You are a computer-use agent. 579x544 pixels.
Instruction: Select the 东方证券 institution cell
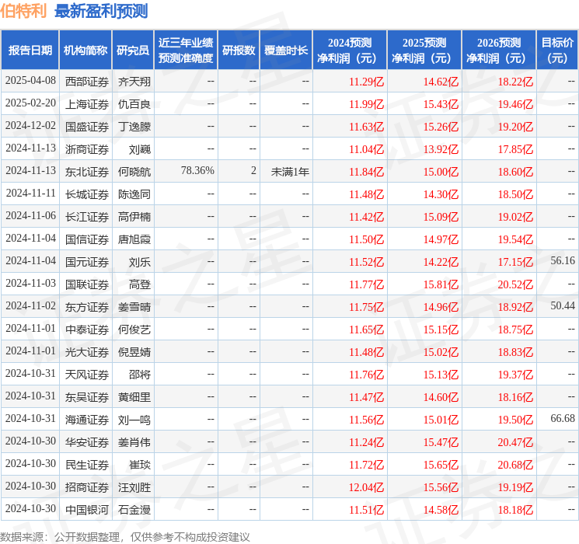click(87, 307)
